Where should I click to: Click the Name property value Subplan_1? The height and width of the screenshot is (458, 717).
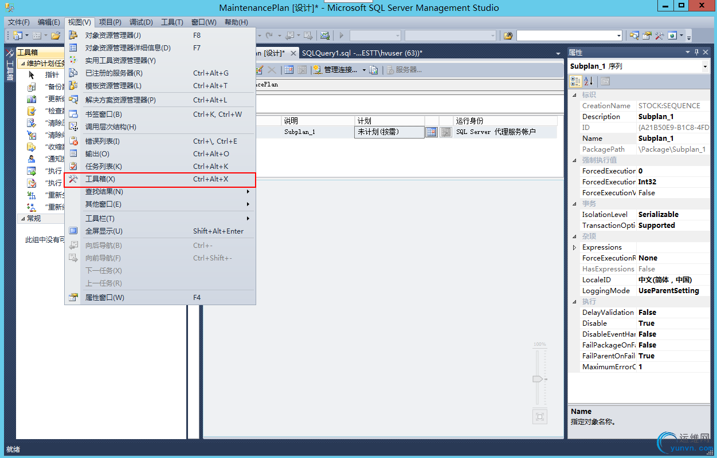[673, 139]
